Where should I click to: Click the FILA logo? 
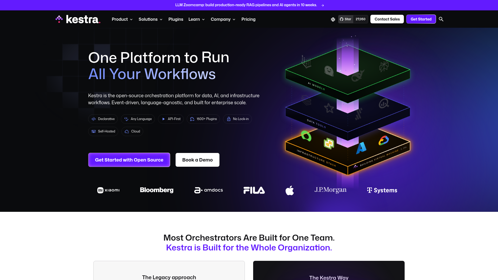(x=254, y=190)
